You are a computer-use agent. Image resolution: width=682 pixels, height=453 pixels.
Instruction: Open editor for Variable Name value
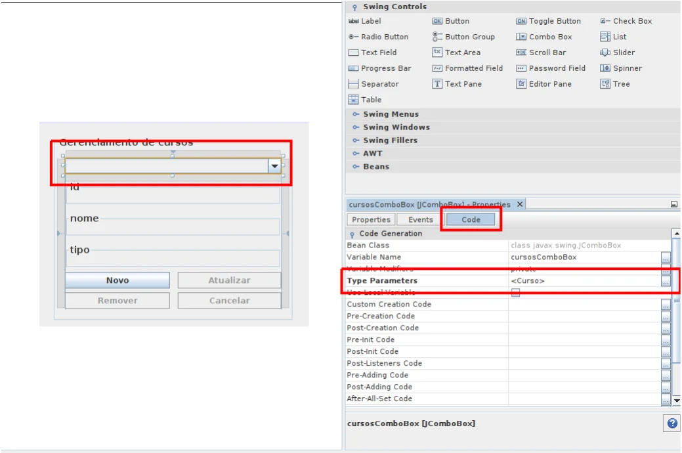coord(666,257)
